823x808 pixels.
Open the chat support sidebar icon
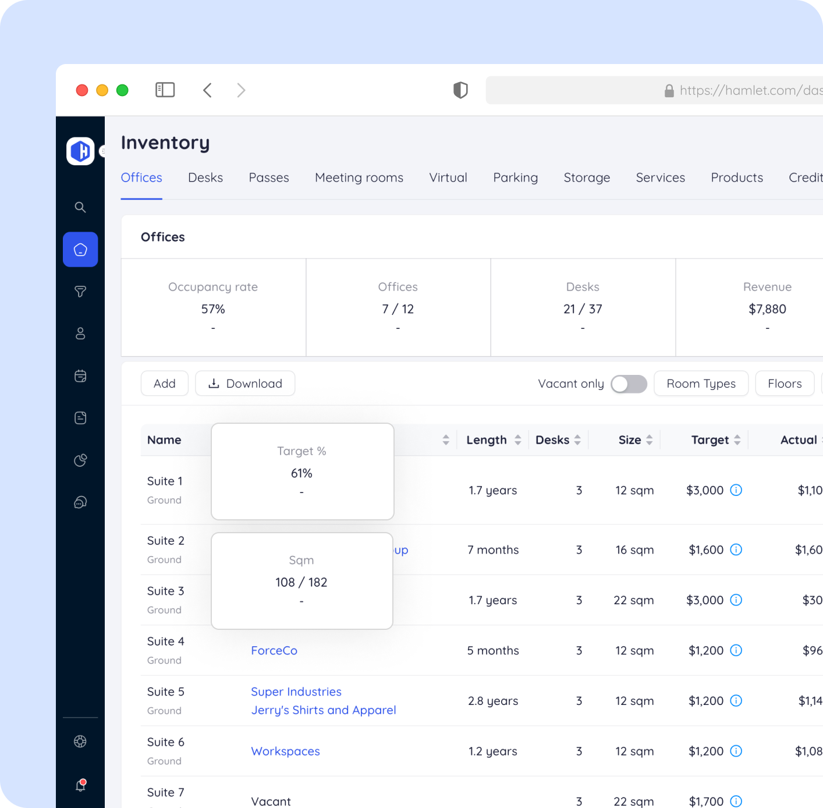pos(80,502)
